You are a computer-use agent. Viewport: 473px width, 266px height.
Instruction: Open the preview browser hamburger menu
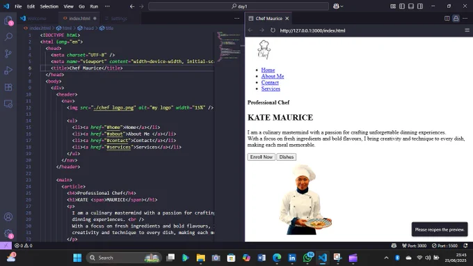[467, 30]
